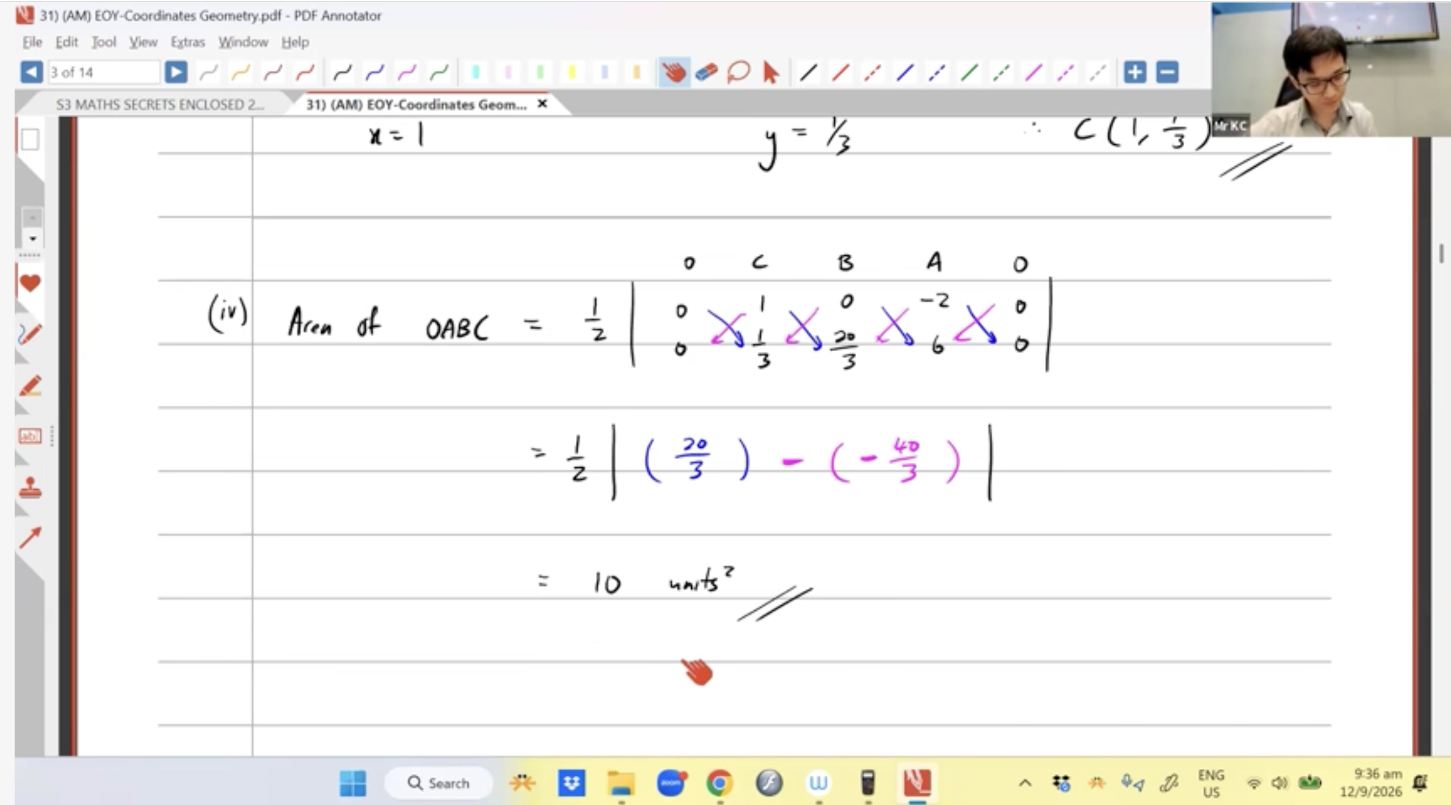This screenshot has height=805, width=1451.
Task: Select the Pen tool in the sidebar
Action: click(30, 334)
